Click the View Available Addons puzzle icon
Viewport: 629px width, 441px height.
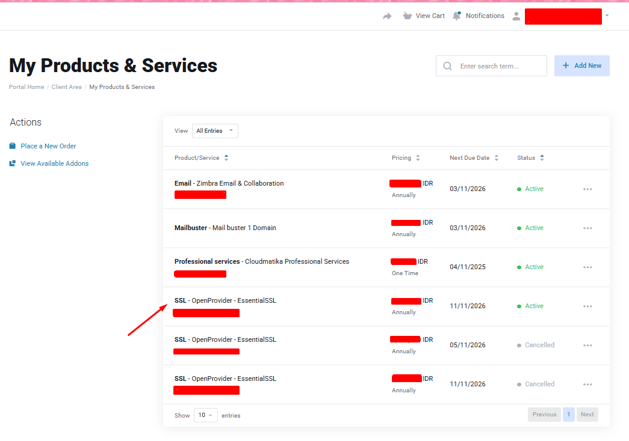click(13, 163)
